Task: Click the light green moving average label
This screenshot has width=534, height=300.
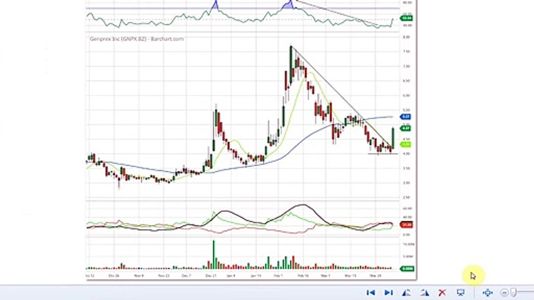Action: pos(406,145)
